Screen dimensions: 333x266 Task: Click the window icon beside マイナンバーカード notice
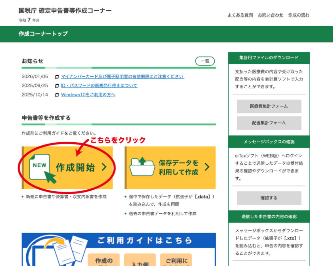tap(57, 77)
